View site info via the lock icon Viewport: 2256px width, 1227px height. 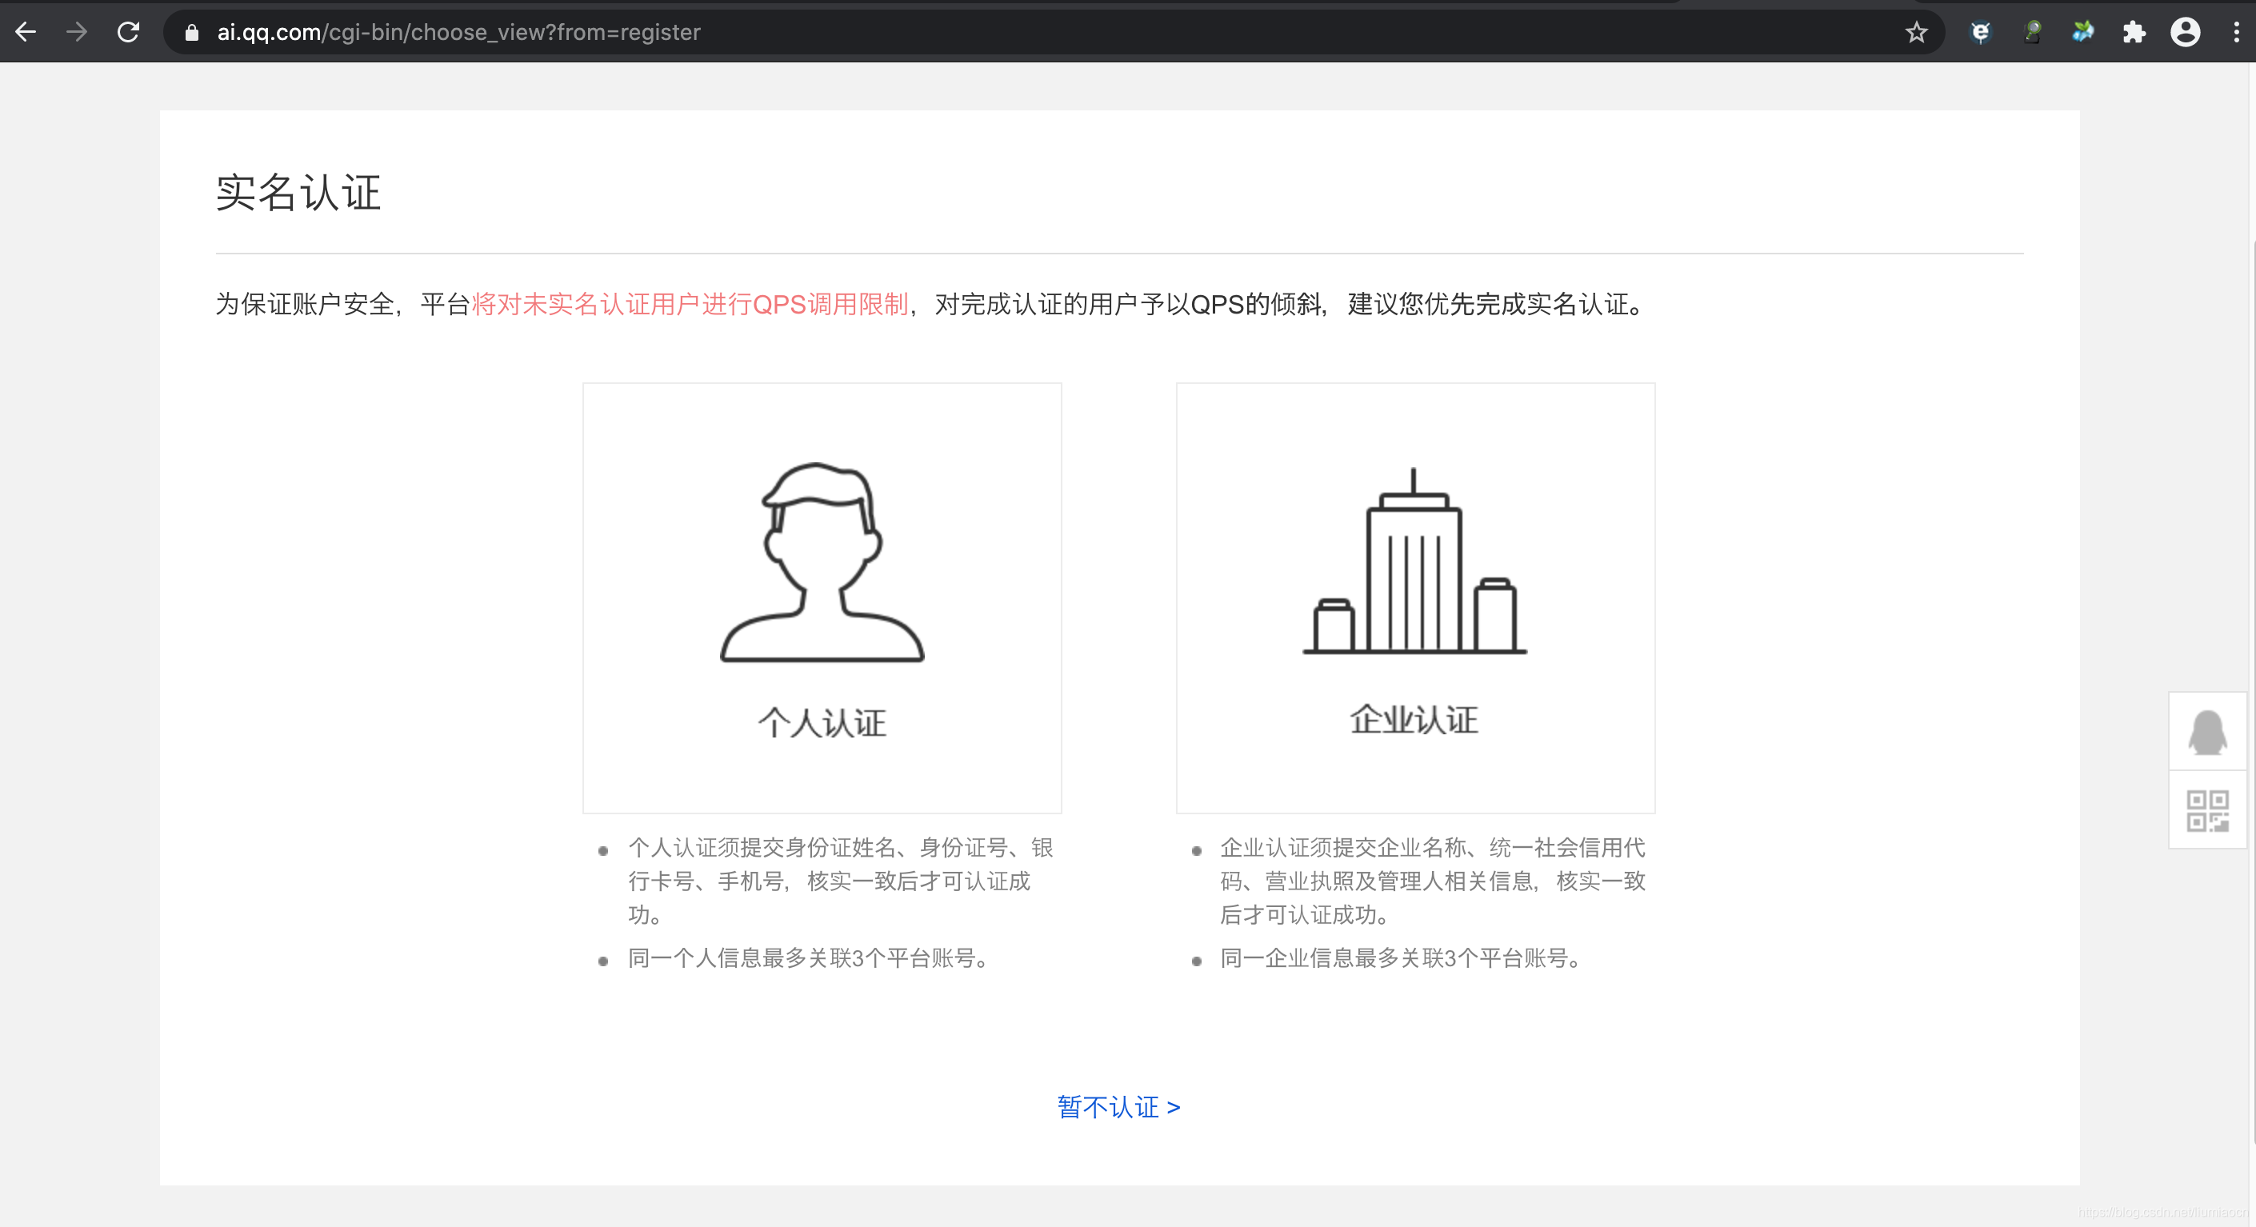[192, 33]
